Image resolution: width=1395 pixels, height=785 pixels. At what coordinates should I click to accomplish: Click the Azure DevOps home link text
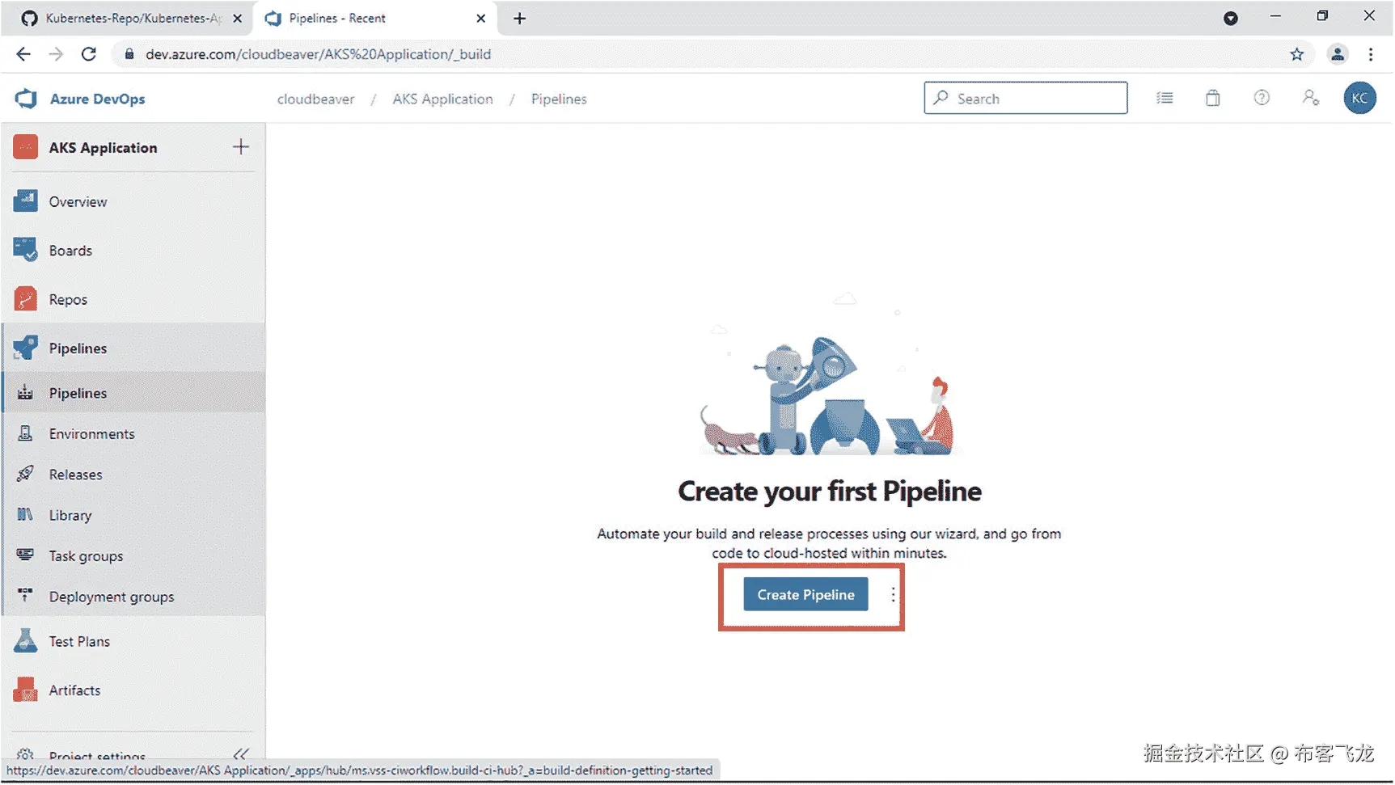[x=98, y=99]
